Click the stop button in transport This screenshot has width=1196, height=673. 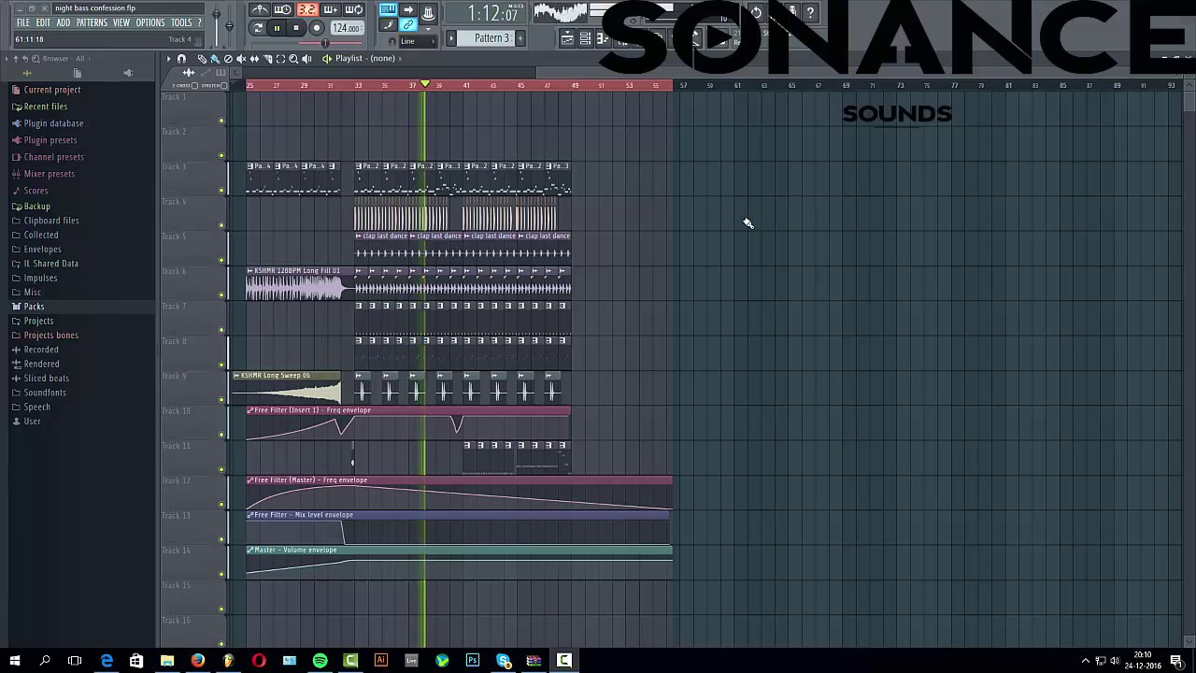[x=296, y=28]
